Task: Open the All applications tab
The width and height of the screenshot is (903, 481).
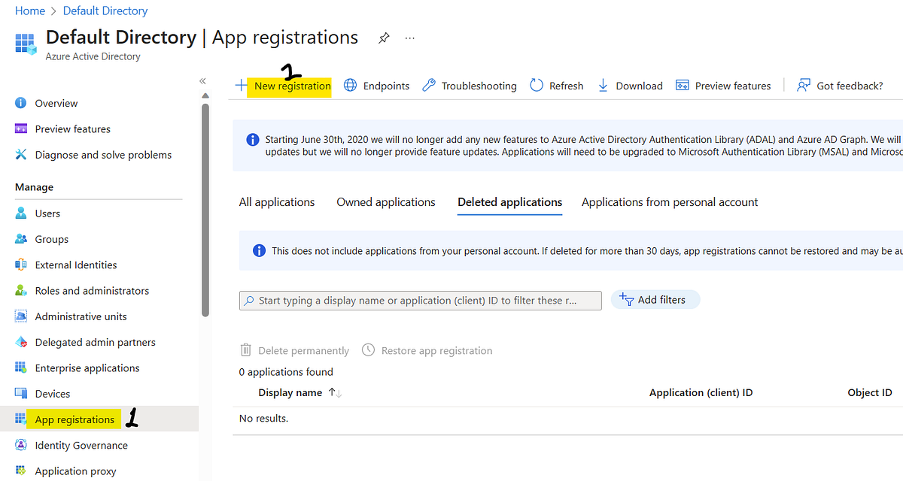Action: 276,201
